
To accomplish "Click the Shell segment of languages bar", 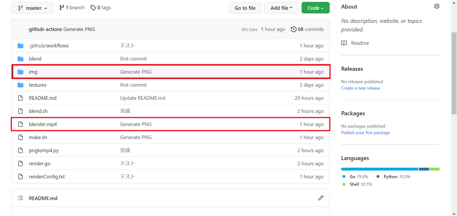I will click(x=435, y=169).
